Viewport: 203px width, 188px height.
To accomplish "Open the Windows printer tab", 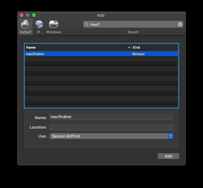I will tap(54, 27).
